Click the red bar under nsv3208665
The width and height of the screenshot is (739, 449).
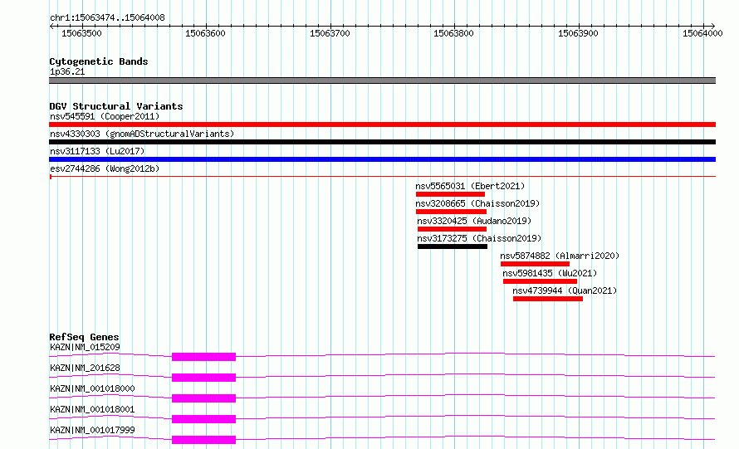pyautogui.click(x=451, y=212)
